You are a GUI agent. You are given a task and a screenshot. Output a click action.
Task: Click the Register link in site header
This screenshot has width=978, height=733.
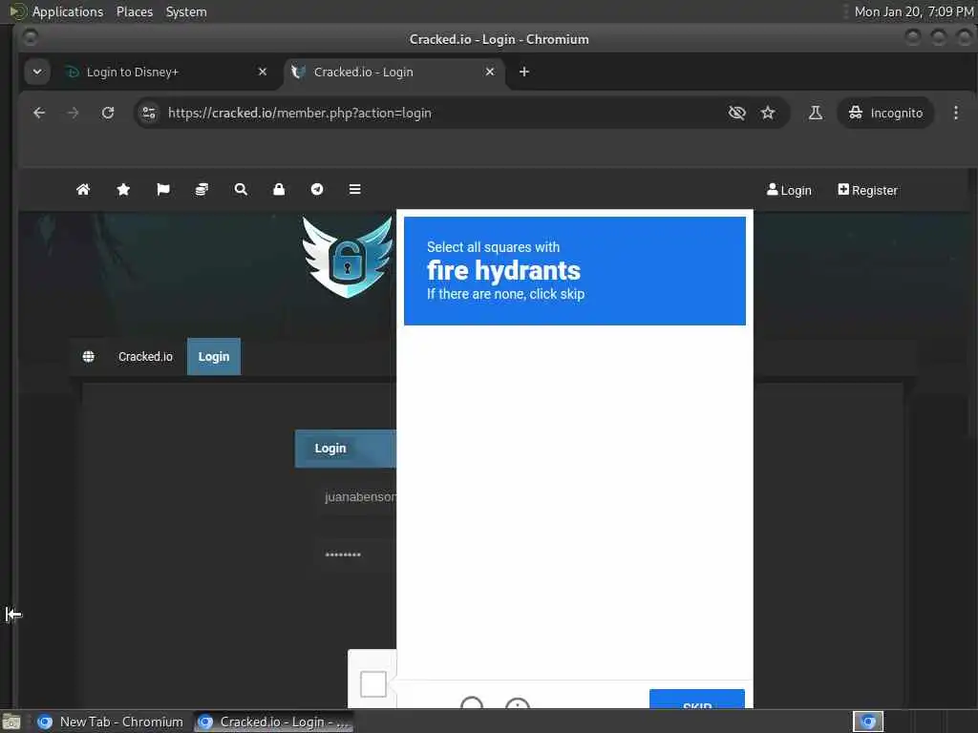click(x=867, y=190)
